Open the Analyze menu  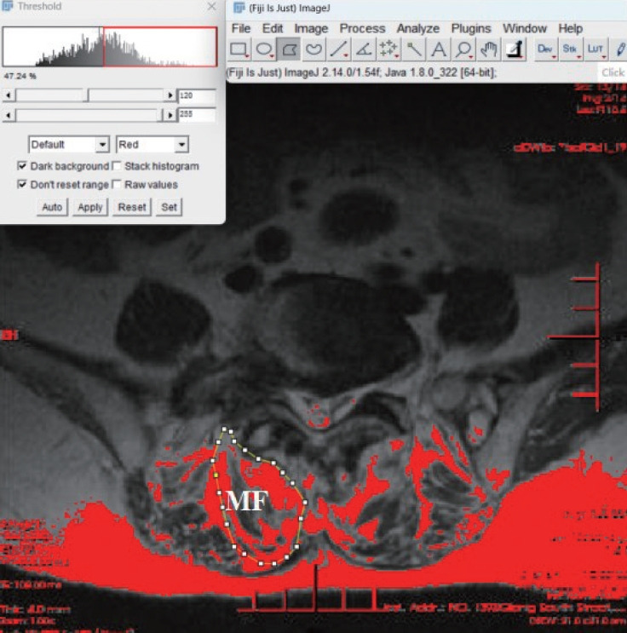418,28
